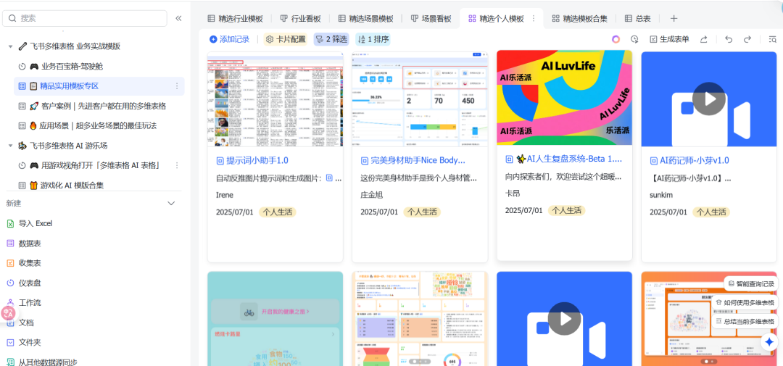Collapse the 新建 section chevron
Image resolution: width=783 pixels, height=366 pixels.
tap(171, 204)
